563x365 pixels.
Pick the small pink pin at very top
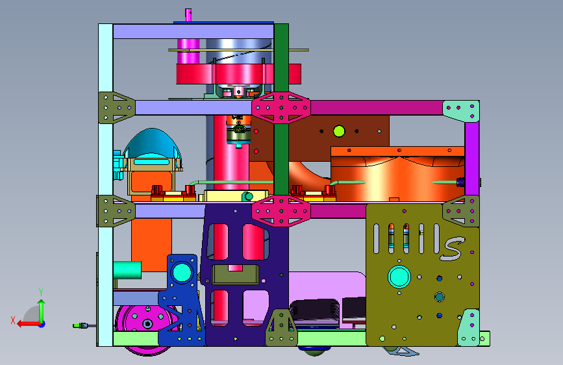(188, 16)
